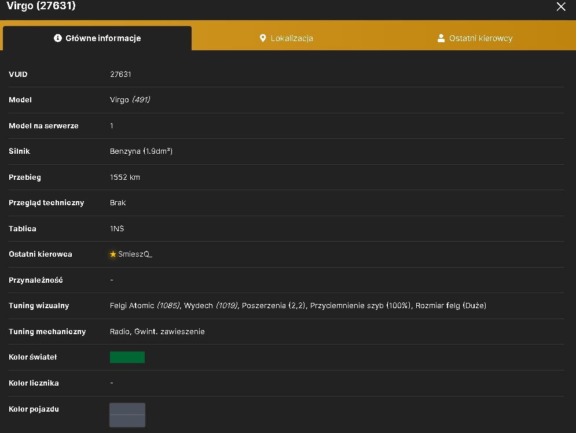Select the plate value 1NS
Screen dimensions: 576x433
click(x=117, y=228)
